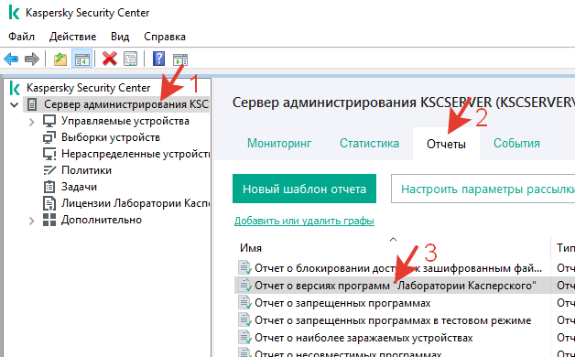The image size is (575, 357).
Task: Select the Отчеты tab
Action: [x=446, y=144]
